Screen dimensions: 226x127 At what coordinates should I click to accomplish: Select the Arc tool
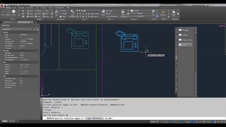19,13
